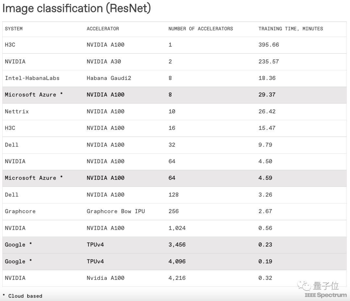This screenshot has width=350, height=301.
Task: Select the 0.19 training time cell
Action: 265,261
